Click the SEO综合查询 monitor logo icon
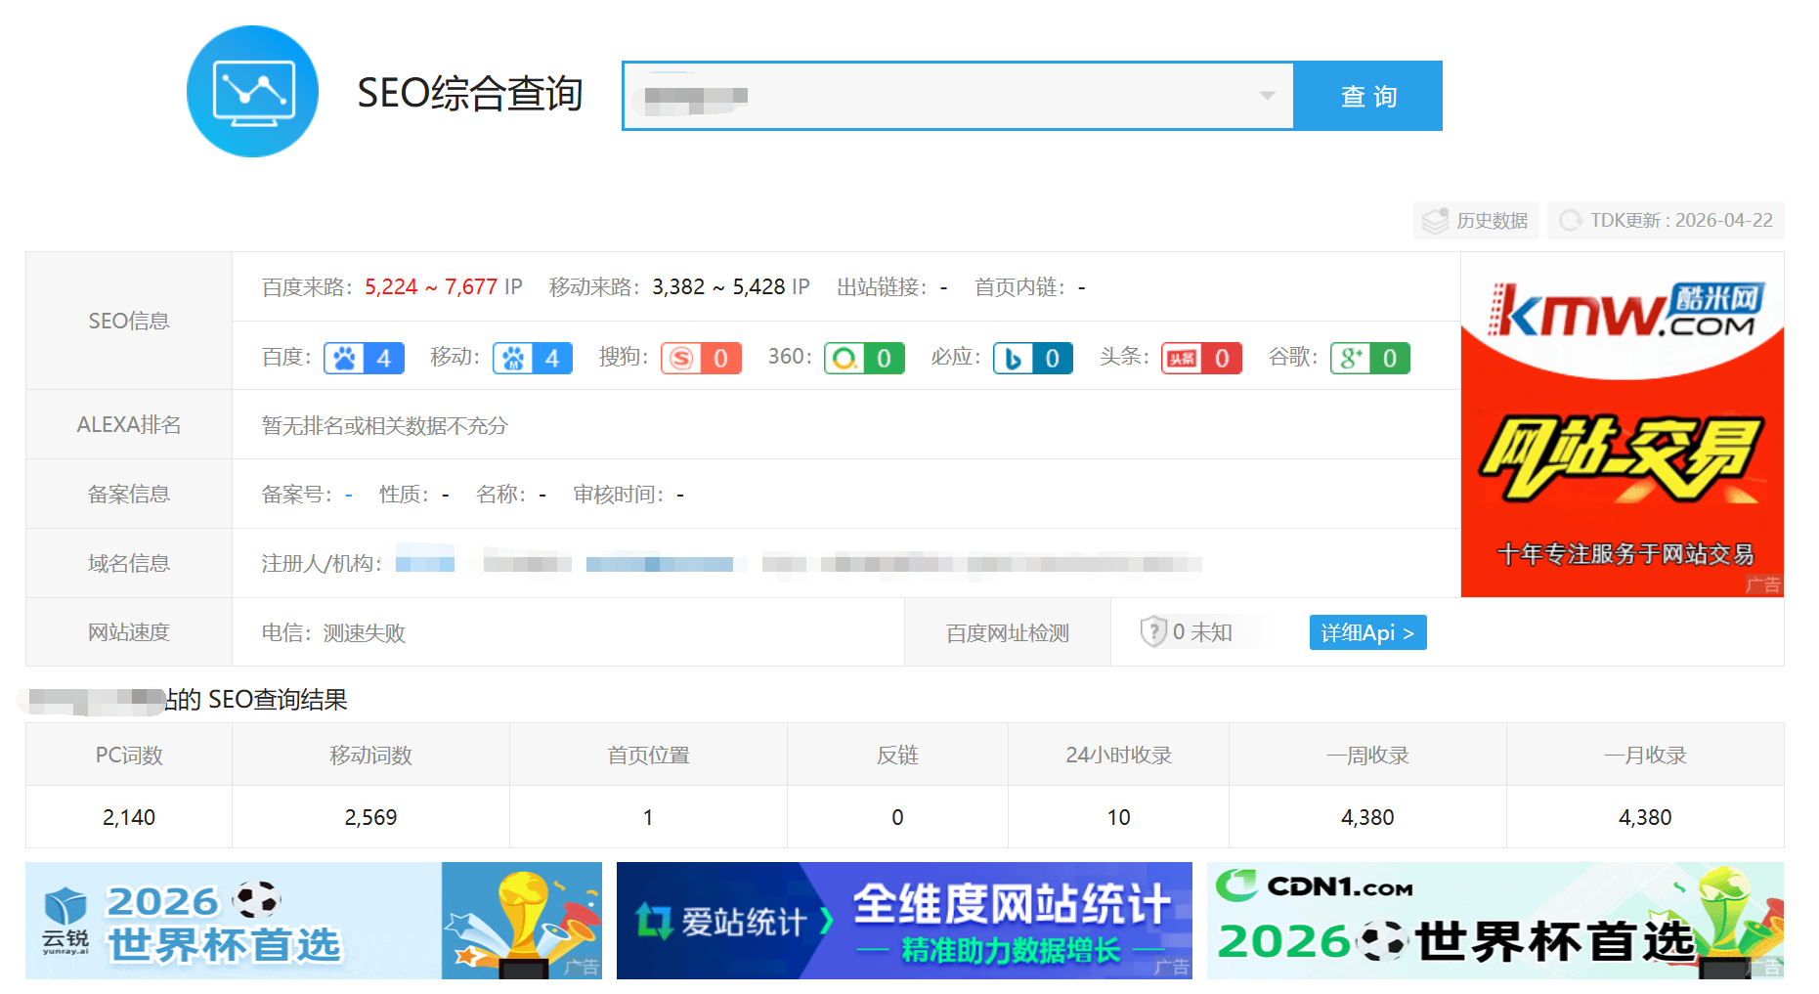Viewport: 1819px width, 994px height. pos(252,92)
